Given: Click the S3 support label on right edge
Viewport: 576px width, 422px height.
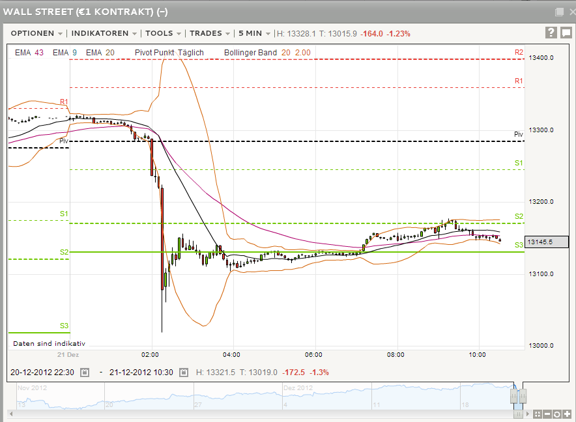Looking at the screenshot, I should [519, 245].
